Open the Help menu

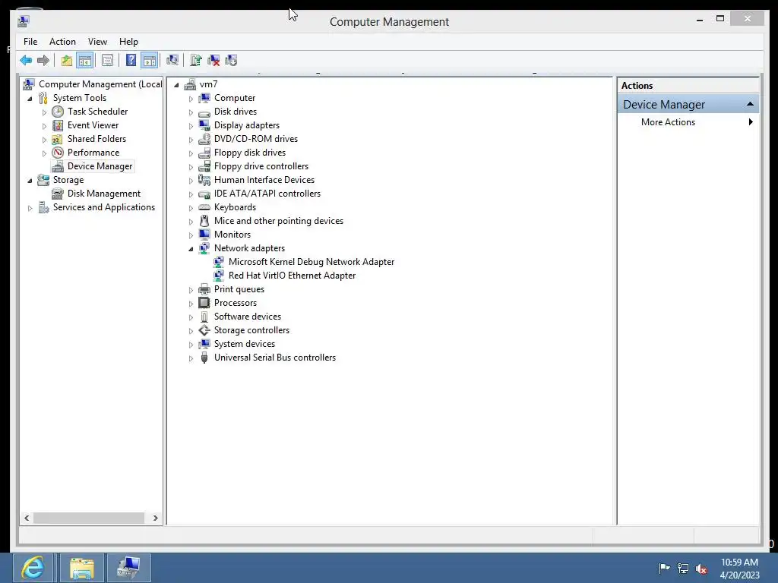pyautogui.click(x=128, y=42)
